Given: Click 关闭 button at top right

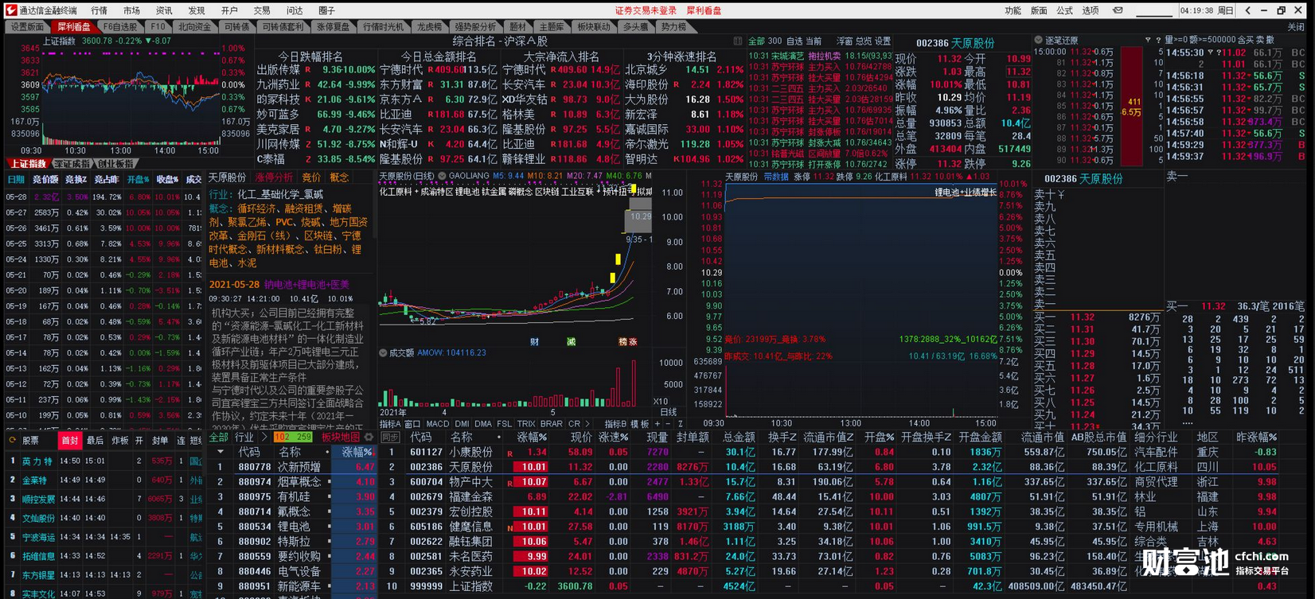Looking at the screenshot, I should 1296,27.
